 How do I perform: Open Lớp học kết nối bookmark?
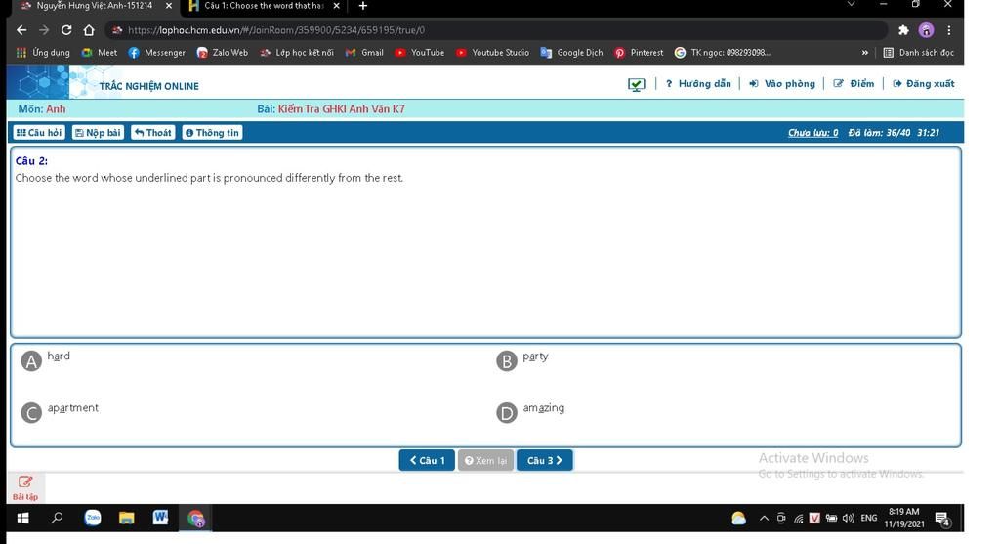(297, 53)
